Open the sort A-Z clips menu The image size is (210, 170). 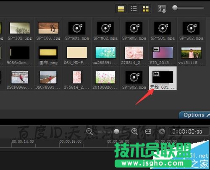(162, 9)
